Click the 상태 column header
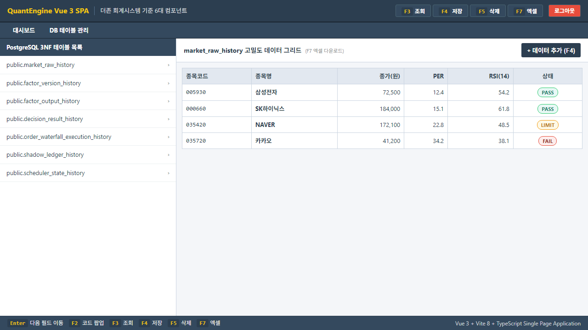 (x=548, y=76)
